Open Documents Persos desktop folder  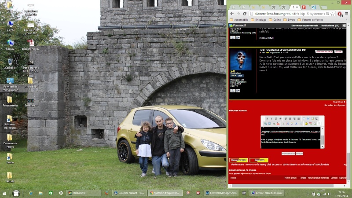click(10, 141)
